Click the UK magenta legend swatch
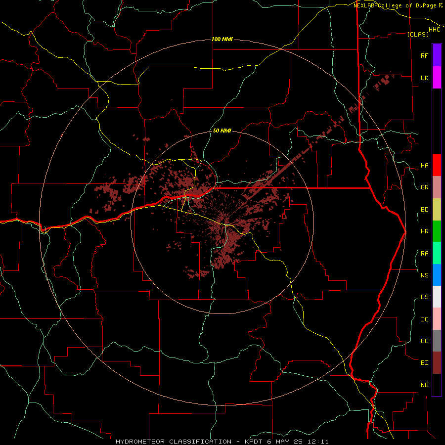The width and height of the screenshot is (445, 445). tap(437, 78)
